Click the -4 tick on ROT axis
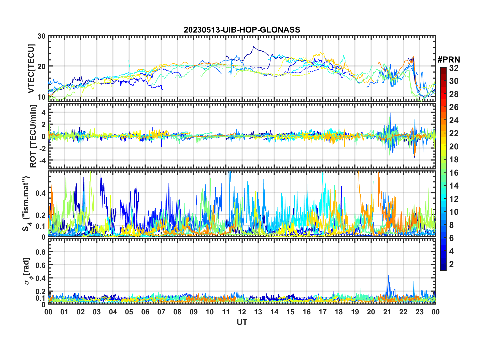The width and height of the screenshot is (484, 338). [42, 160]
